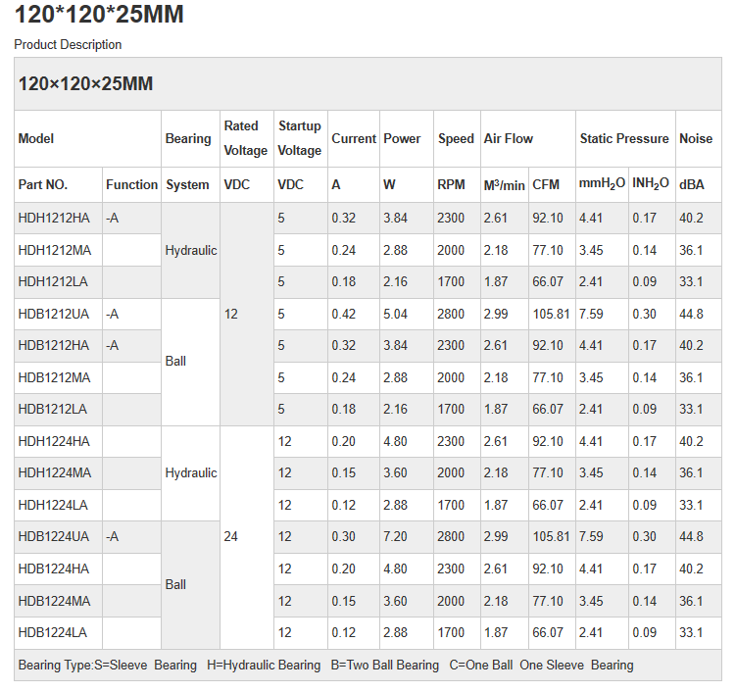Click the Rated Voltage column header

click(245, 138)
